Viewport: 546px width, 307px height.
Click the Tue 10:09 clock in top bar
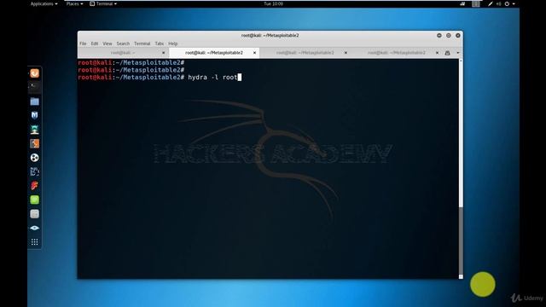(273, 3)
